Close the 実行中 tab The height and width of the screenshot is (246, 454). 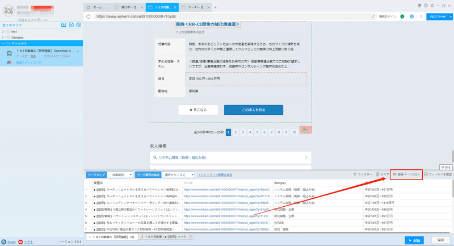tap(141, 7)
